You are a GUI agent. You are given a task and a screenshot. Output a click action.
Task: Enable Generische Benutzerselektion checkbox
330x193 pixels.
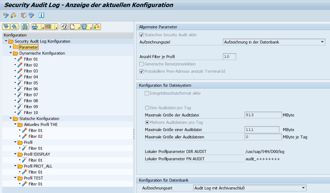point(141,64)
